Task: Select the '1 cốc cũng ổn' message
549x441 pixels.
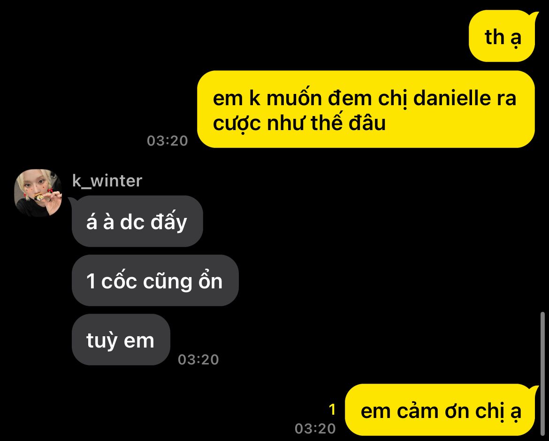Action: tap(155, 280)
